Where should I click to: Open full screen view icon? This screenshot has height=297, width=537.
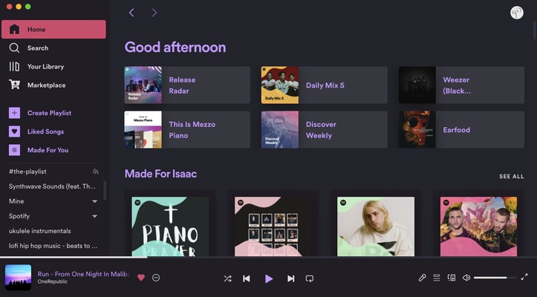[x=524, y=277]
